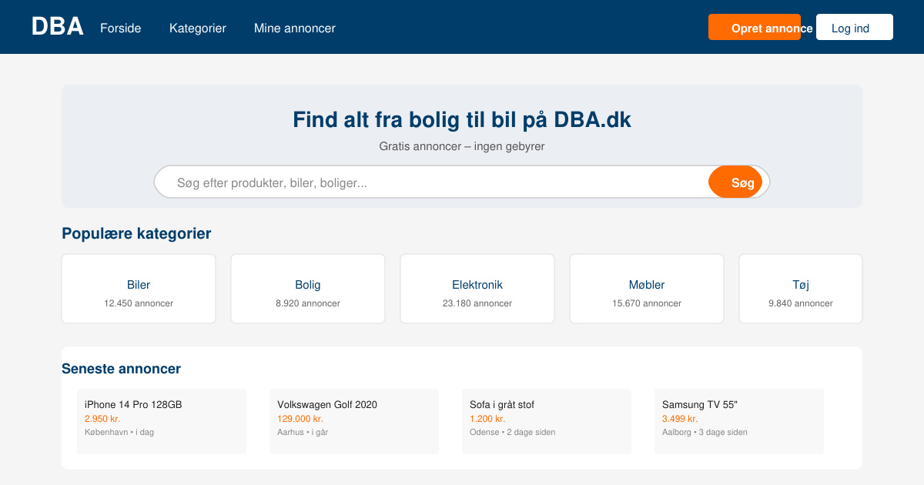Screen dimensions: 924x485
Task: Open the Elektronik category card
Action: 477,289
